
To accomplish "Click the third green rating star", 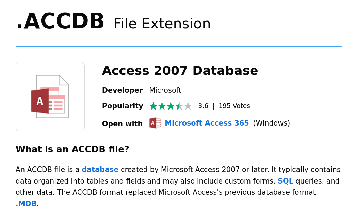I will pyautogui.click(x=171, y=106).
